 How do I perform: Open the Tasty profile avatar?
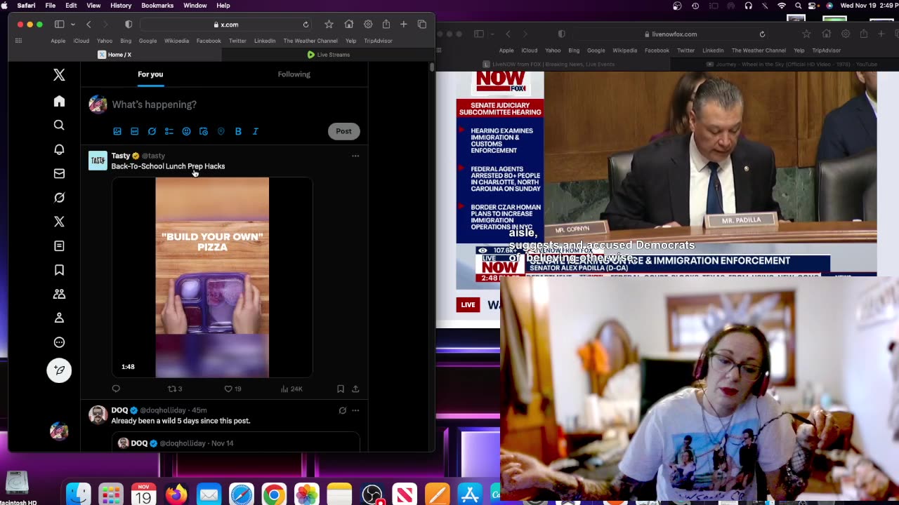98,161
